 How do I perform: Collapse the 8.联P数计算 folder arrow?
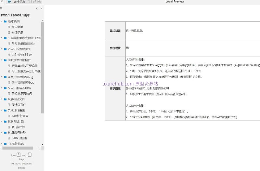tap(2, 121)
